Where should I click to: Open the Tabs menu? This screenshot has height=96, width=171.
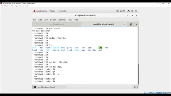(x=69, y=20)
